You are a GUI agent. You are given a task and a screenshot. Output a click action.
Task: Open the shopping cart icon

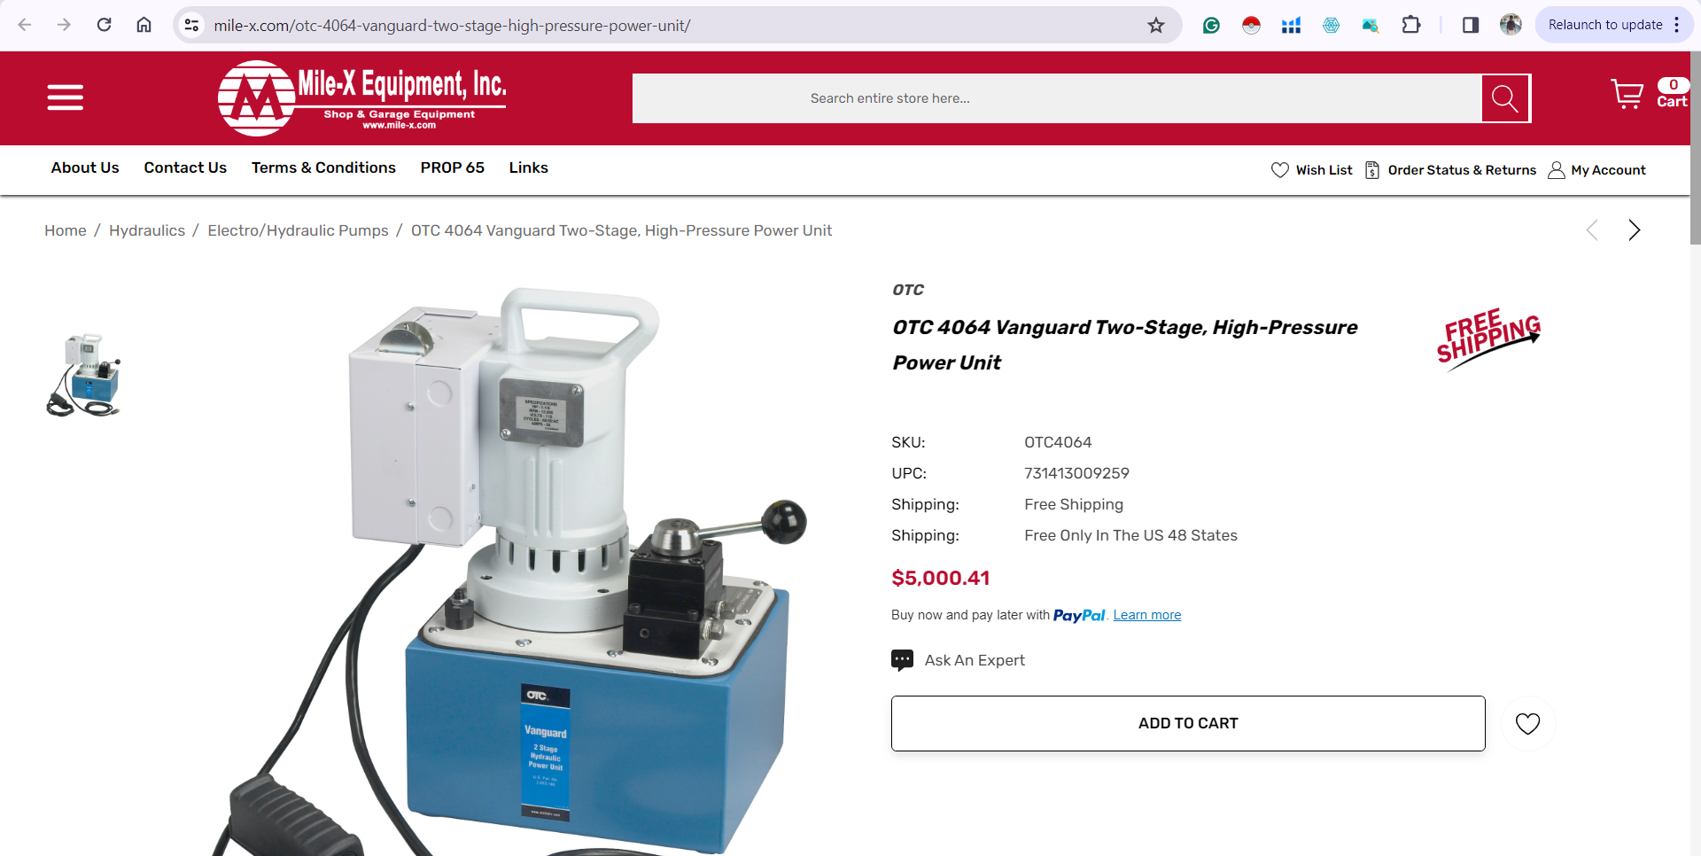pos(1627,94)
